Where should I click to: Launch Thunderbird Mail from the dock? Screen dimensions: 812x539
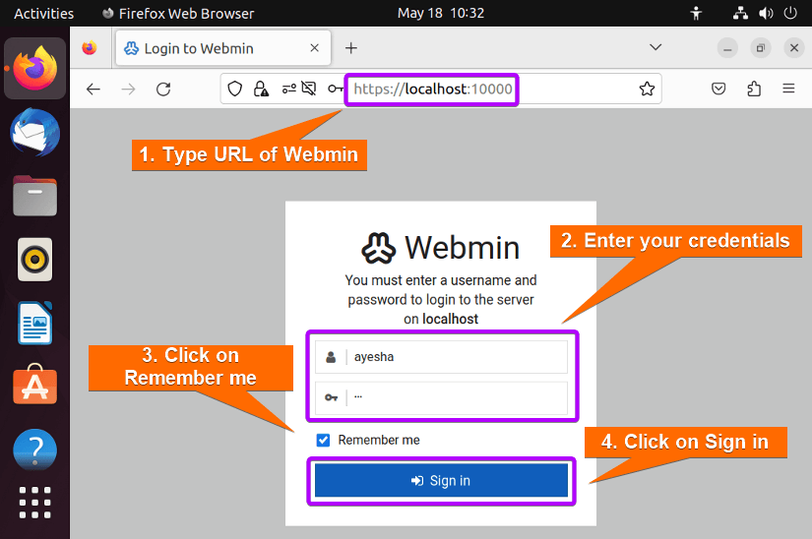pyautogui.click(x=35, y=133)
